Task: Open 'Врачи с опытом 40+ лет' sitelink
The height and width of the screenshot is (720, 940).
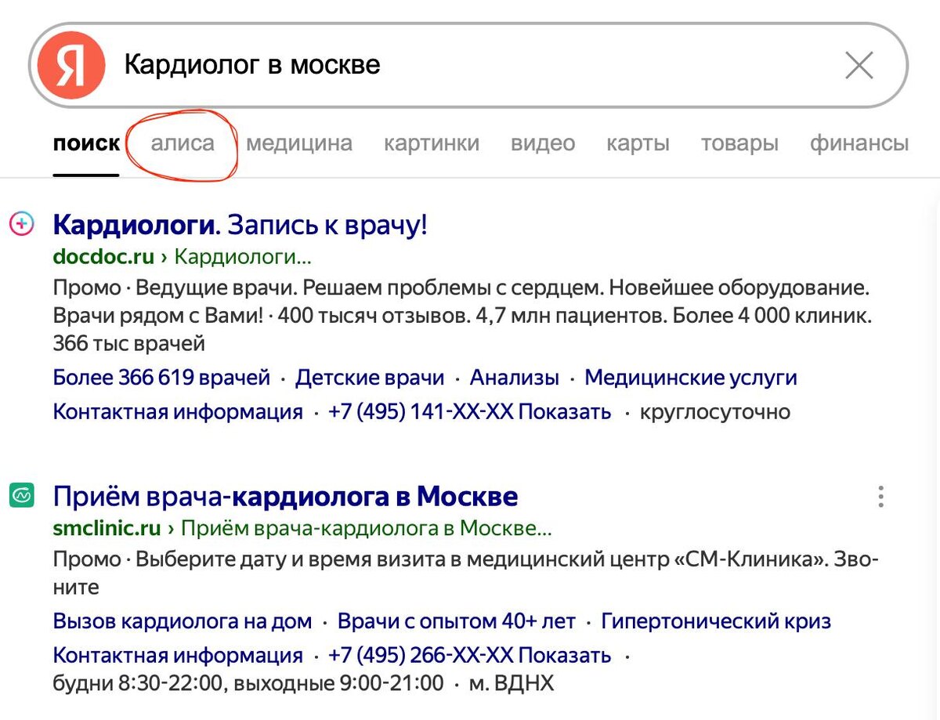Action: click(457, 622)
